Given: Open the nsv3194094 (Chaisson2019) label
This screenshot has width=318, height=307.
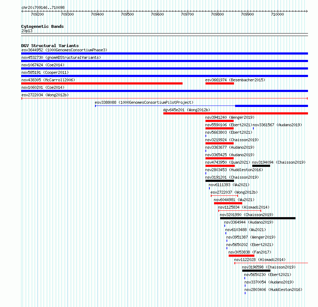Looking at the screenshot, I should point(279,162).
